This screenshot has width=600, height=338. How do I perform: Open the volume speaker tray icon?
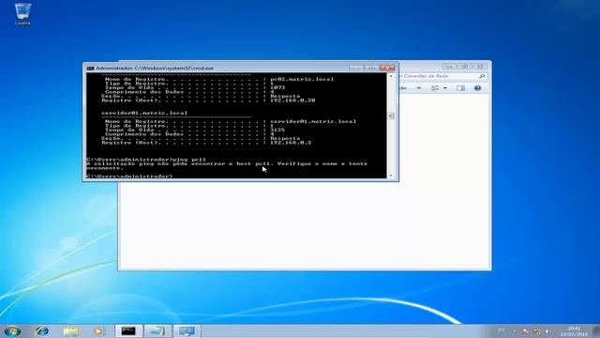coord(547,331)
